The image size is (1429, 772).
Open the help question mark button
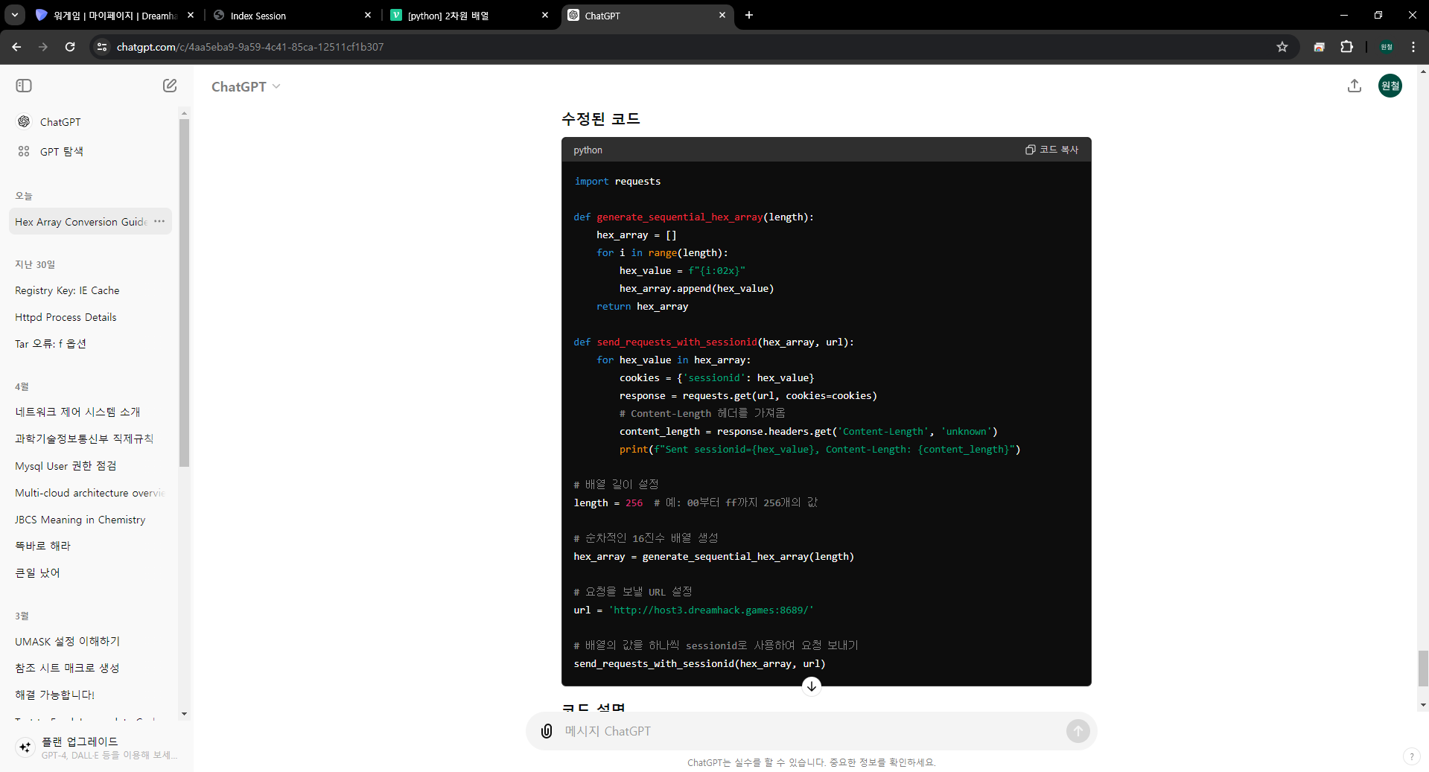(1411, 756)
